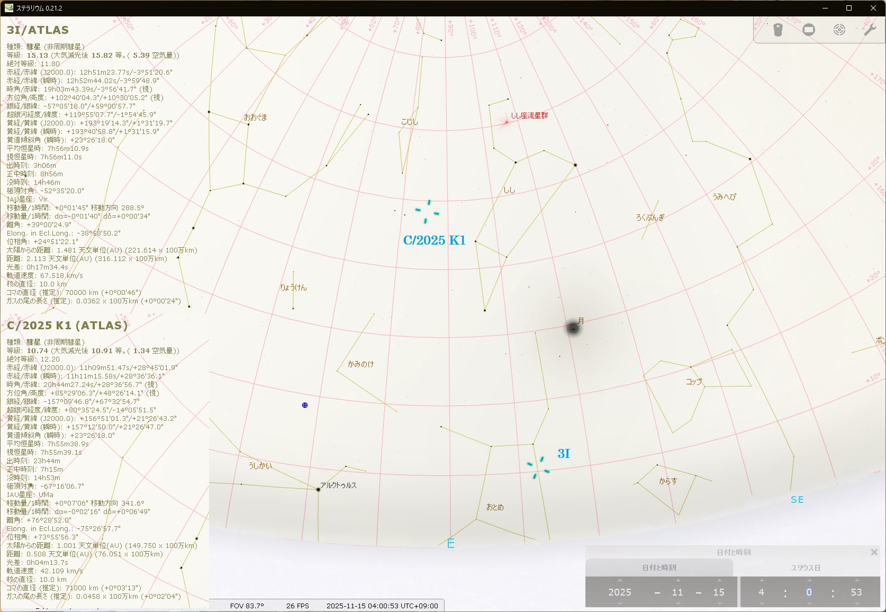Click the minutes field showing 0
This screenshot has width=886, height=612.
pos(809,592)
